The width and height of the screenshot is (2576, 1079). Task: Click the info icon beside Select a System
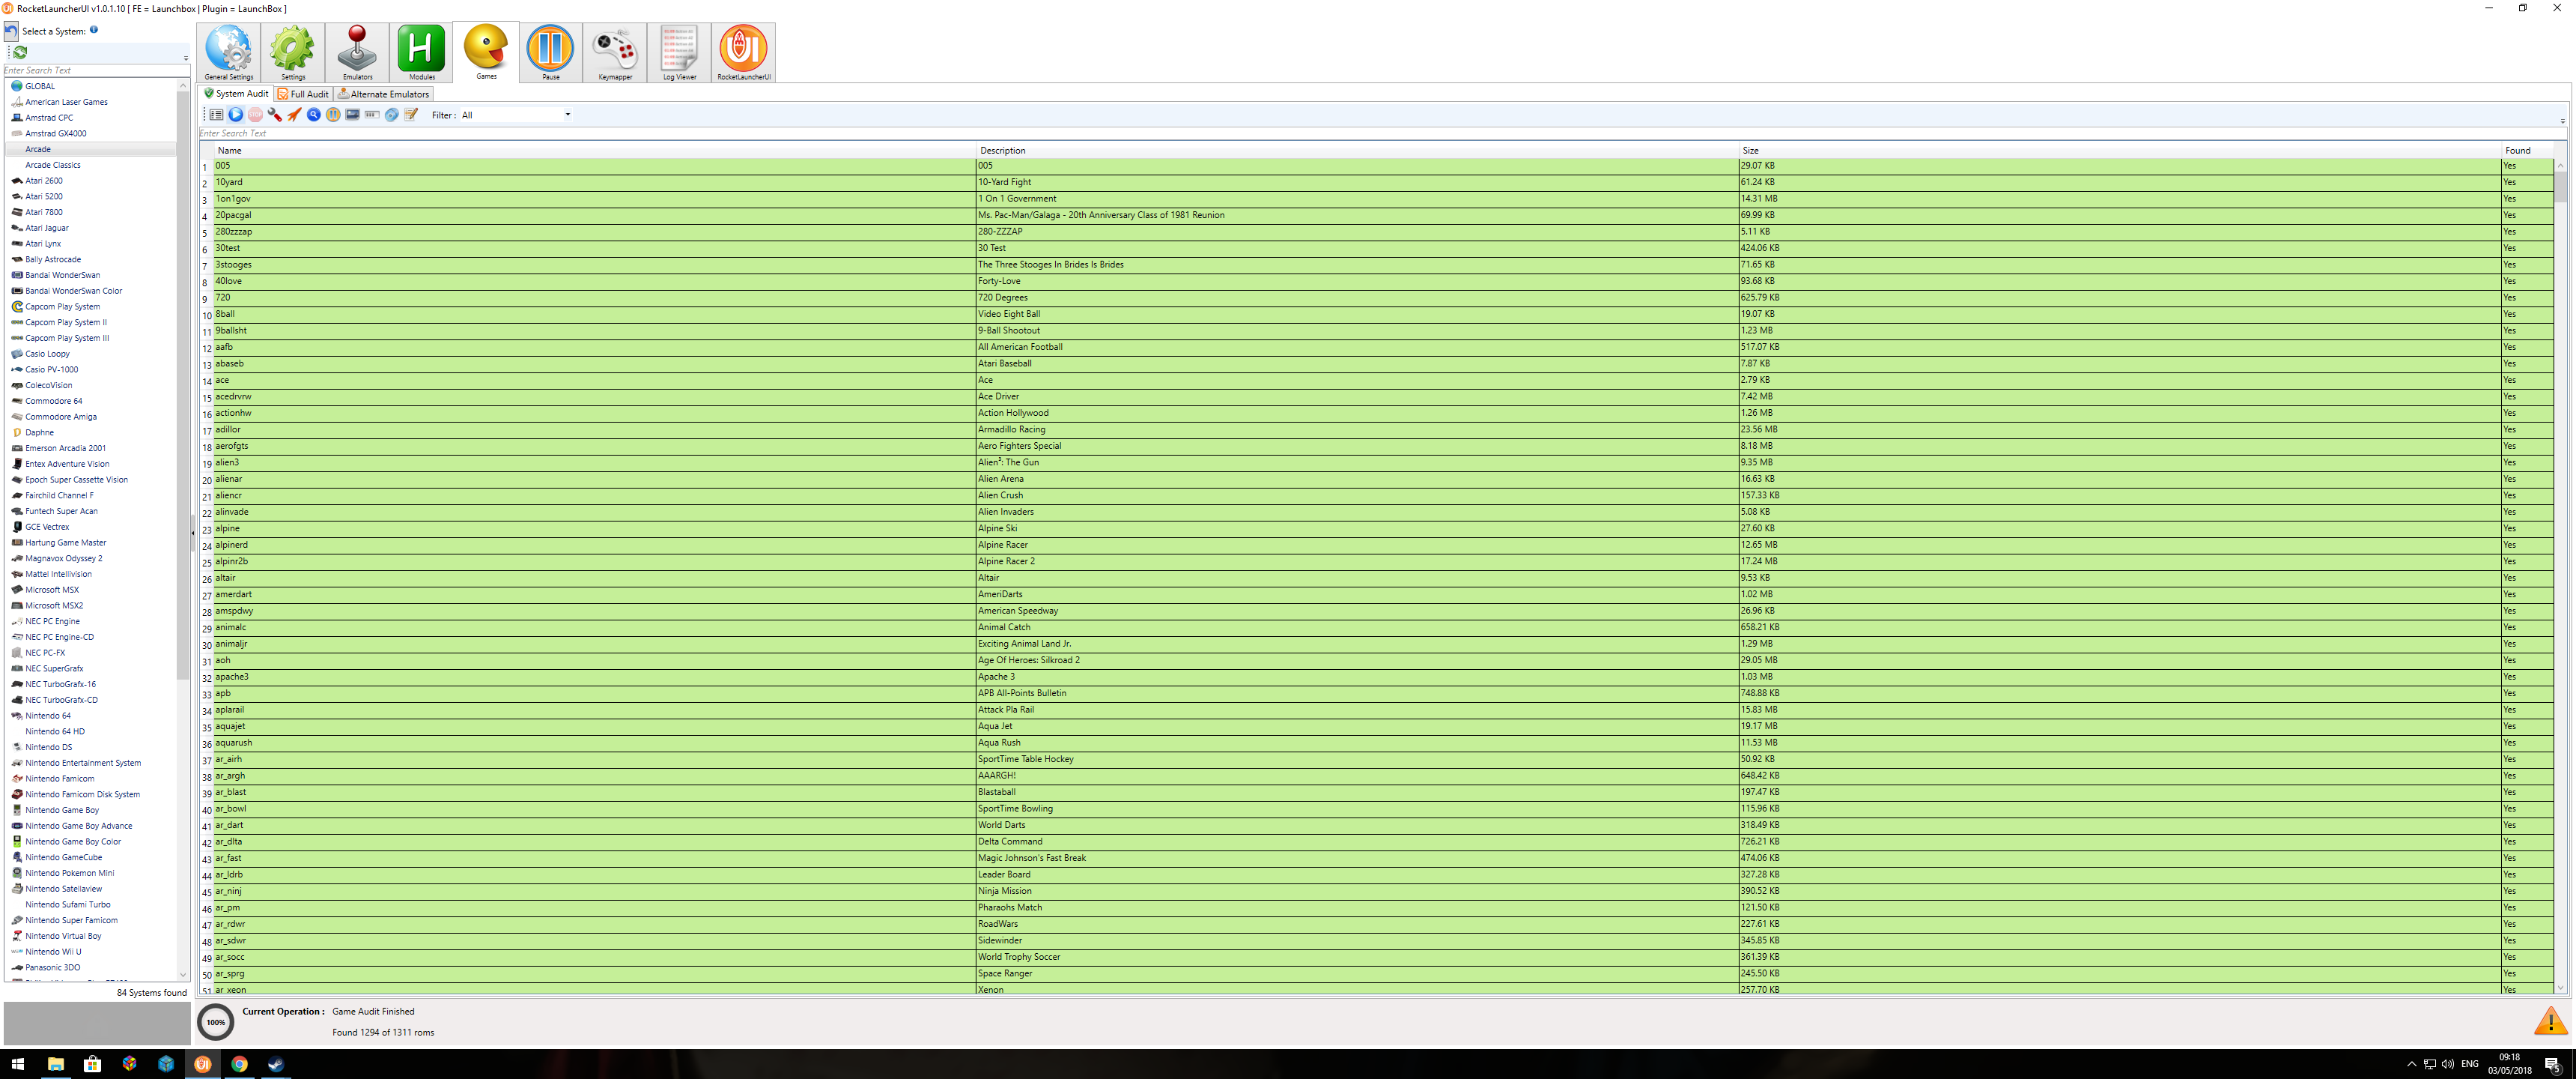(94, 30)
